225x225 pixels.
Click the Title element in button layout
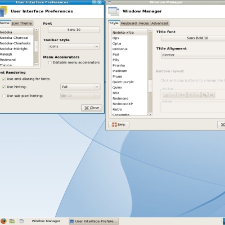point(182,95)
